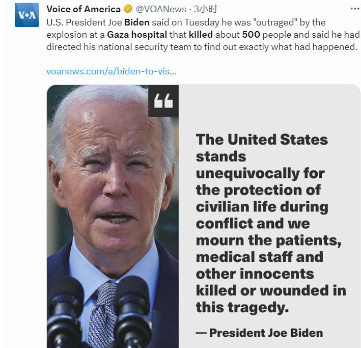Click the gold verified badge
361x348 pixels.
[128, 9]
